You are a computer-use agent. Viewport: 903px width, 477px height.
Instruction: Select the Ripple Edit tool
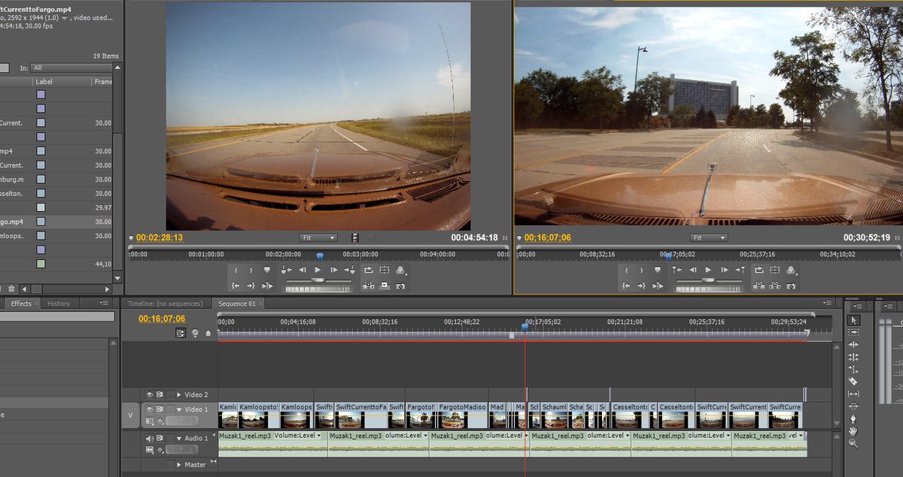coord(853,344)
